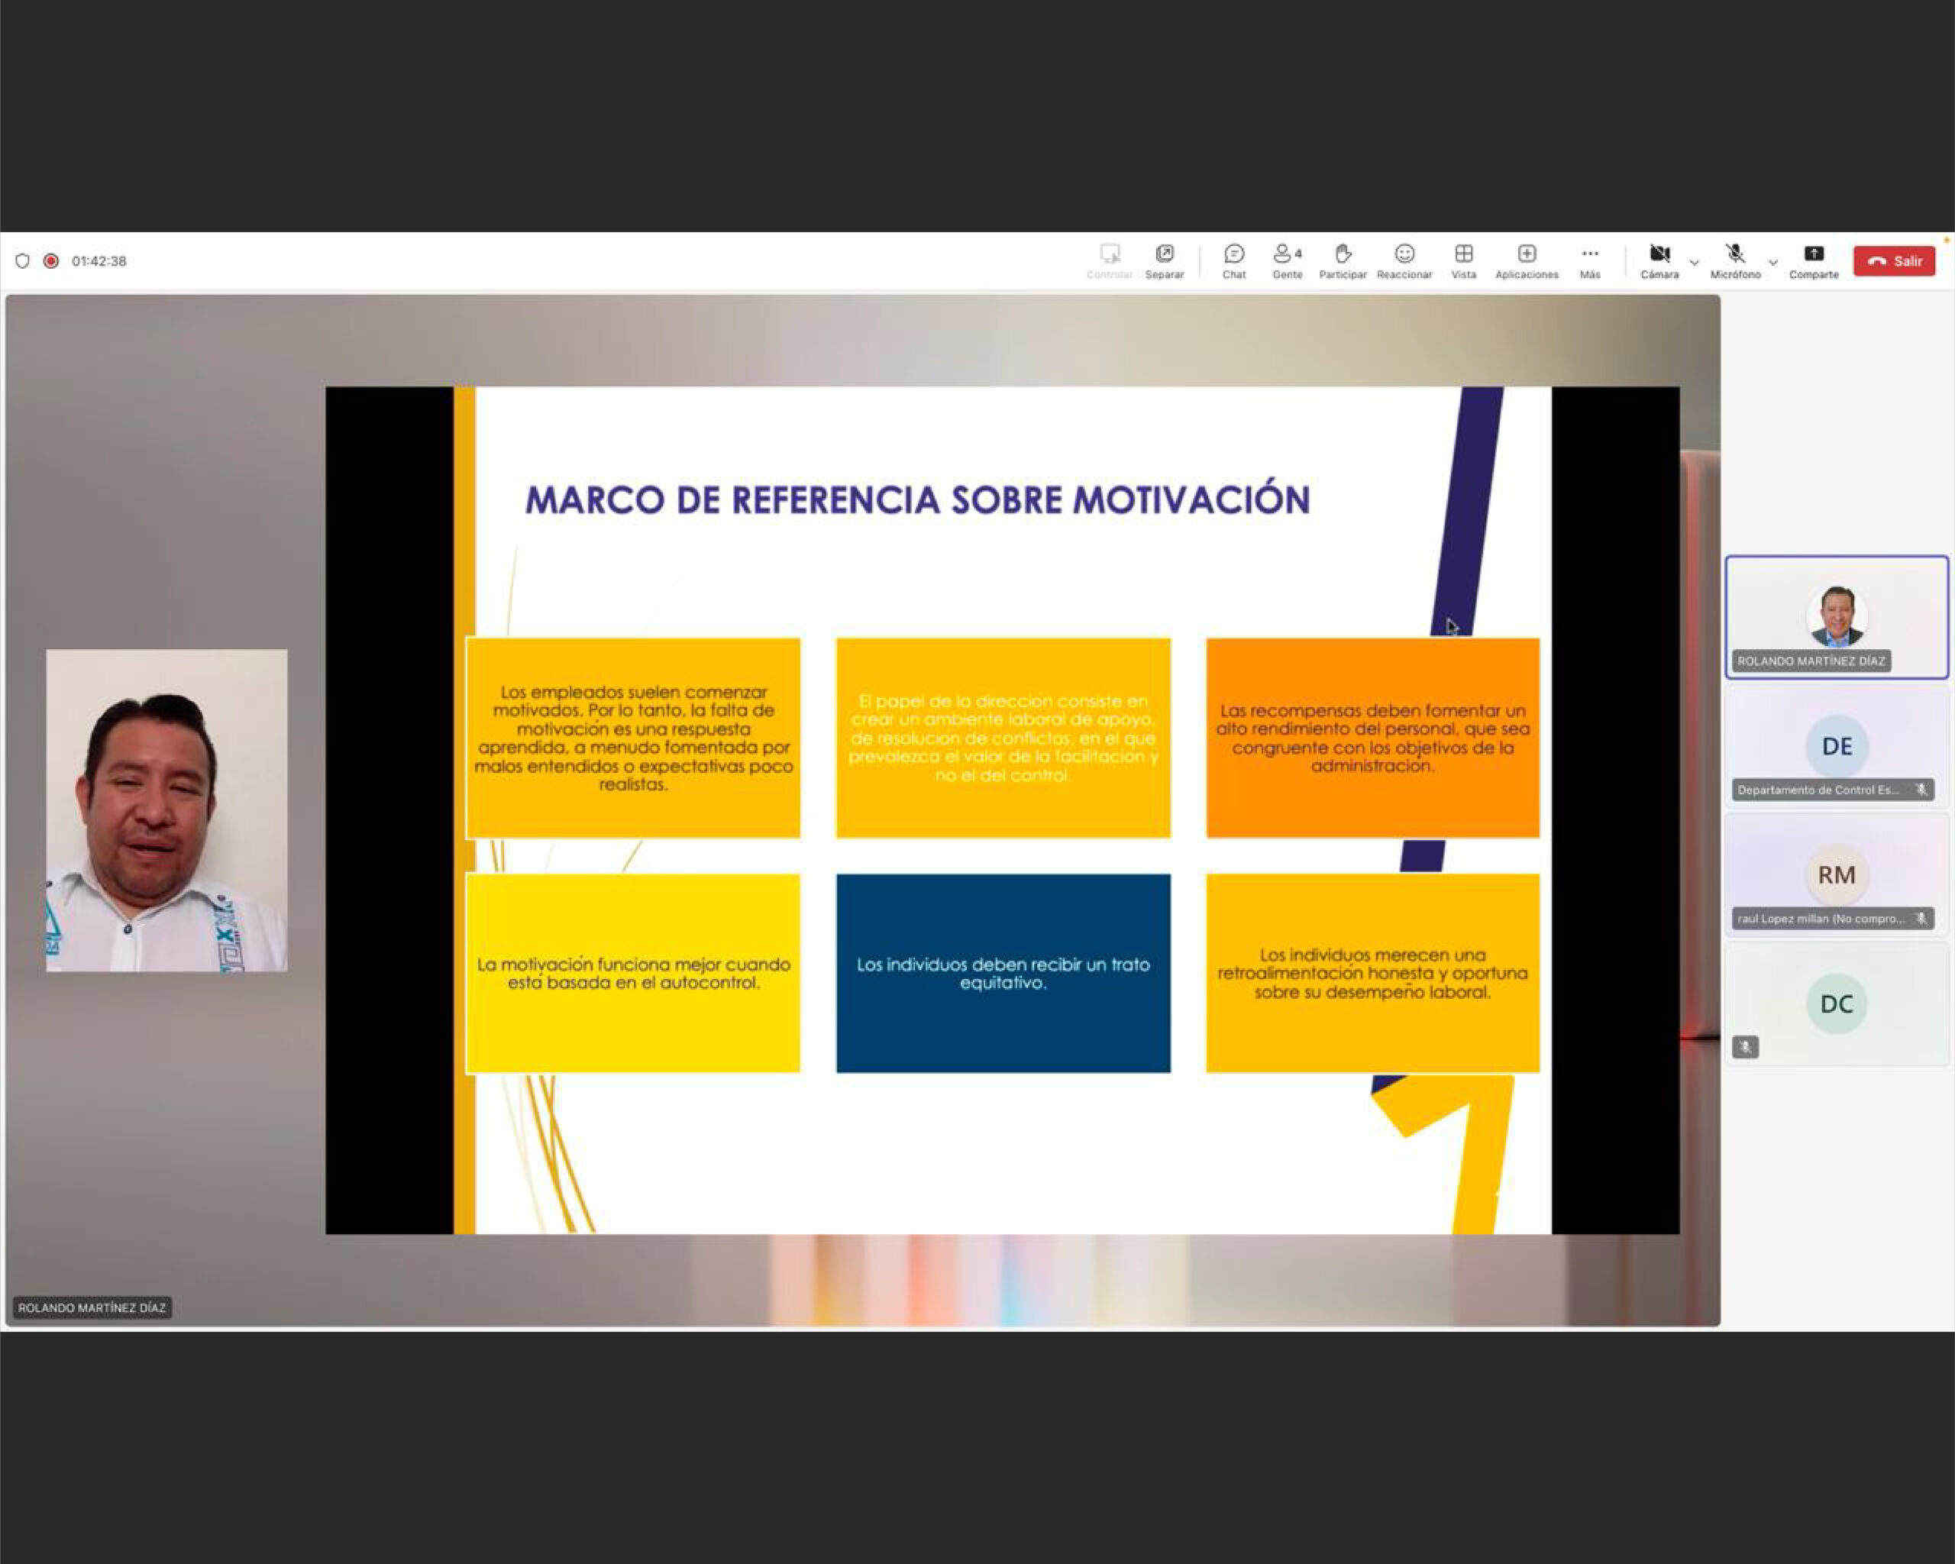Select the DC participant tile
This screenshot has height=1564, width=1955.
(1836, 1003)
